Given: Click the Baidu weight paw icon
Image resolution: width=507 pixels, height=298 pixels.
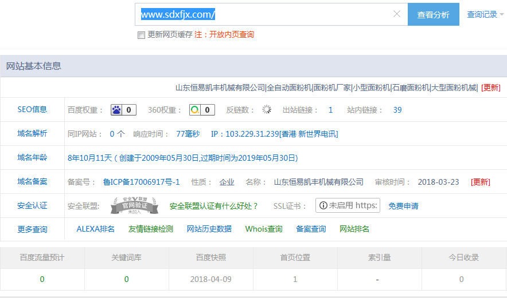Looking at the screenshot, I should (117, 110).
